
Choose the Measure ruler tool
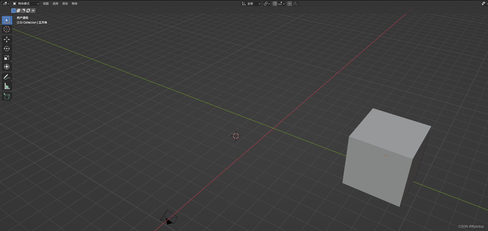(7, 86)
